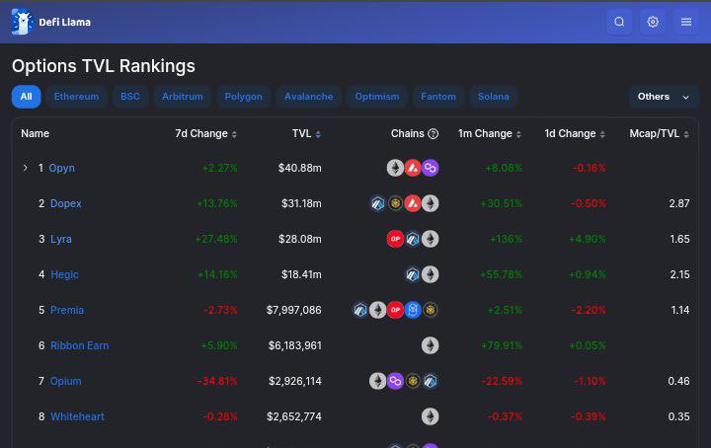Expand the Opyn row
This screenshot has height=448, width=711.
26,168
